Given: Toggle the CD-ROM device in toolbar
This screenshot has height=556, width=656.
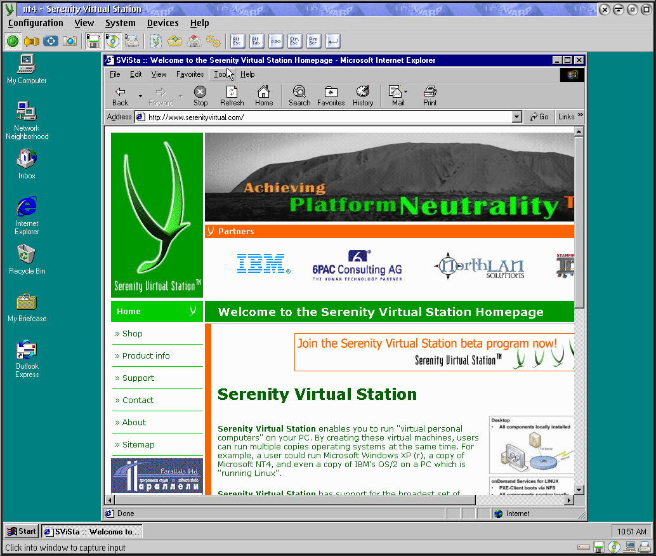Looking at the screenshot, I should [112, 41].
